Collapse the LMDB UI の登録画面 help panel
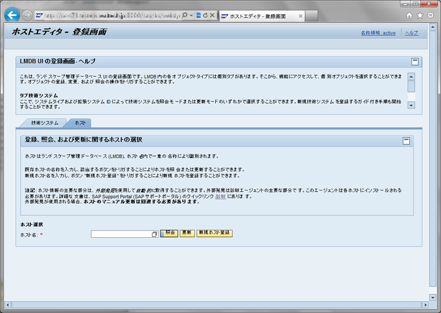 (415, 62)
